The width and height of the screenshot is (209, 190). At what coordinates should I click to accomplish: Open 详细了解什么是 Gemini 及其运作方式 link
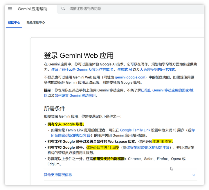point(80,70)
